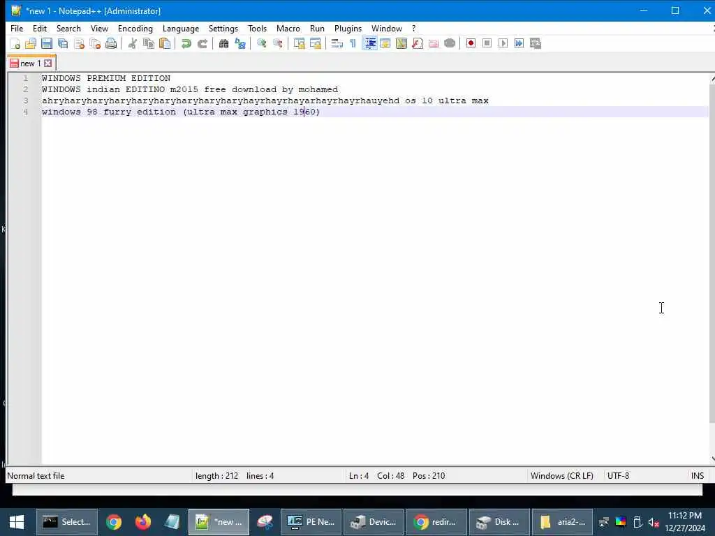Select the 'new 1' document tab
715x536 pixels.
(30, 64)
